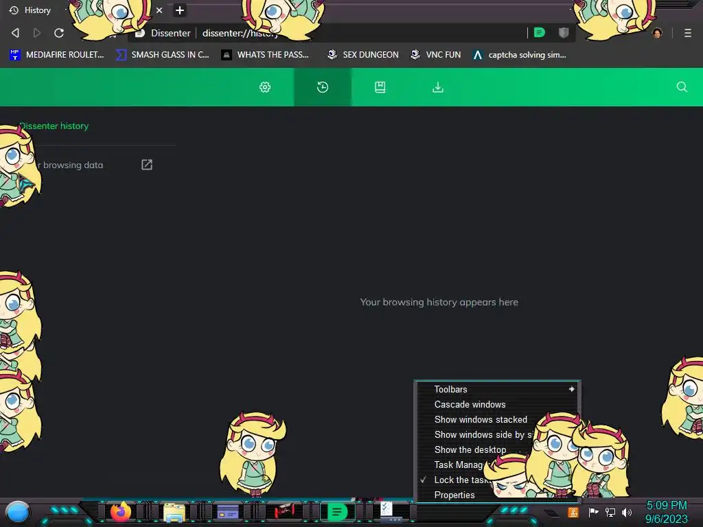Screen dimensions: 703x527
Task: Choose Cascade windows
Action: click(497, 404)
